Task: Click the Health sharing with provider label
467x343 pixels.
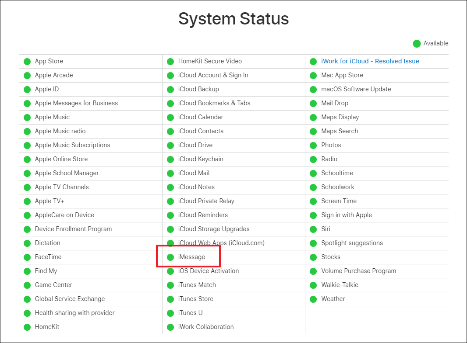Action: [75, 313]
